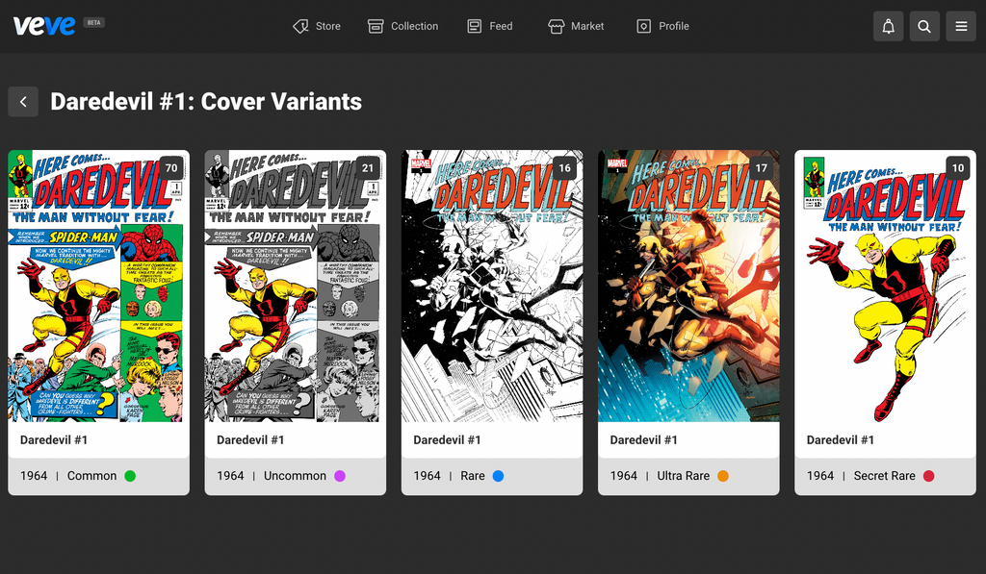Click the Uncommon rarity label
This screenshot has height=574, width=986.
click(295, 476)
